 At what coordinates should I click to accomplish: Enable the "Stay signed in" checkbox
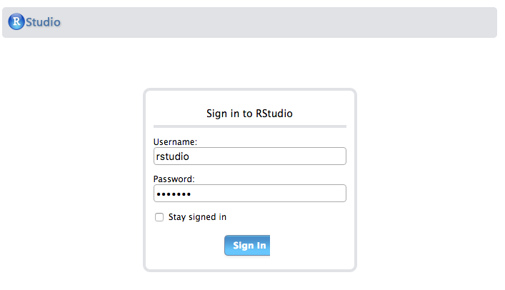pos(159,217)
